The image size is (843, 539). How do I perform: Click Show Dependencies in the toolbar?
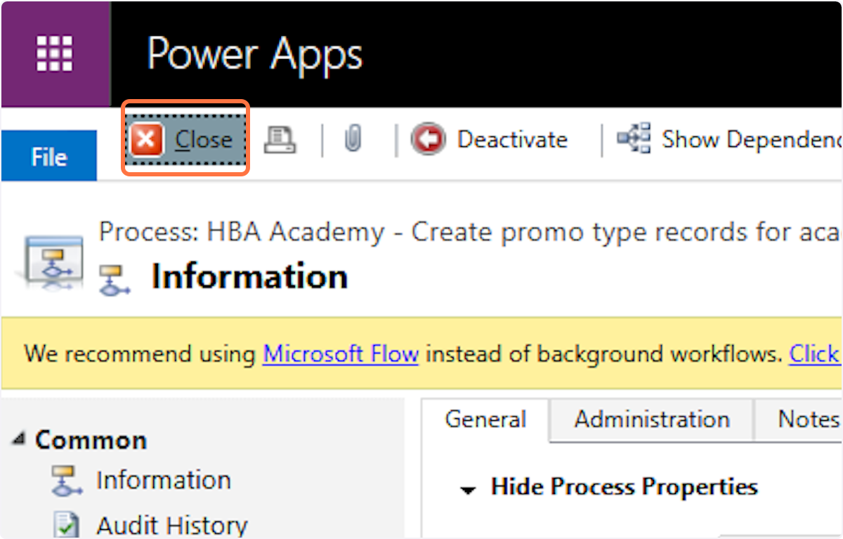[x=728, y=139]
